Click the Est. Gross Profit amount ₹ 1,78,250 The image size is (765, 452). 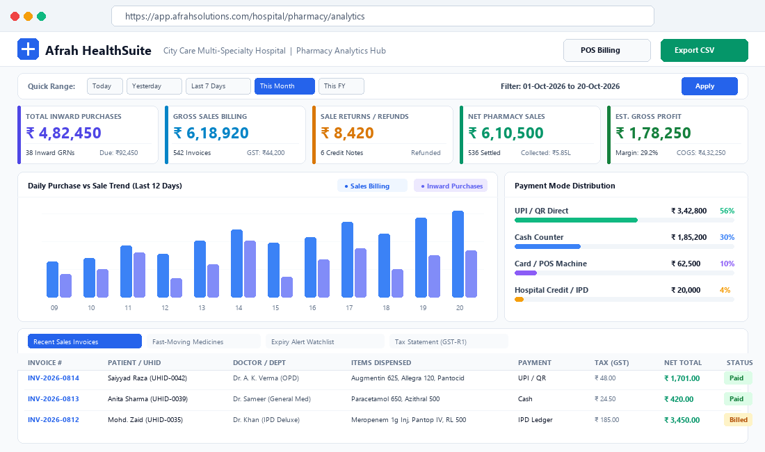tap(653, 133)
